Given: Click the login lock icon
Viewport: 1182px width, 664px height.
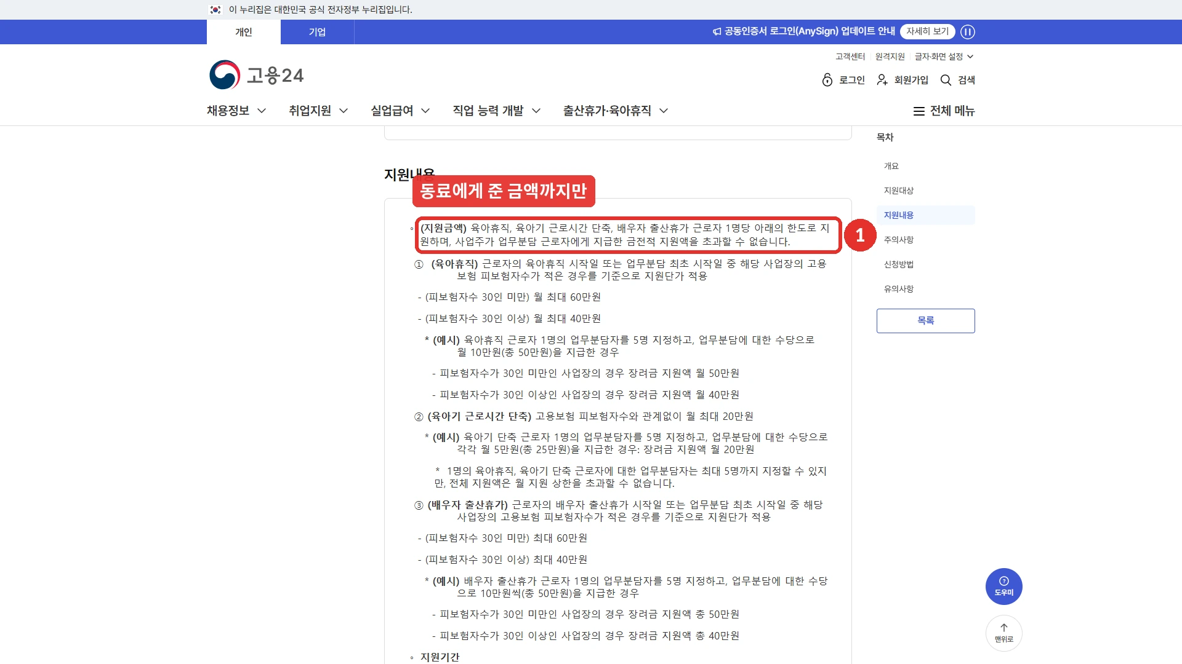Looking at the screenshot, I should point(827,80).
